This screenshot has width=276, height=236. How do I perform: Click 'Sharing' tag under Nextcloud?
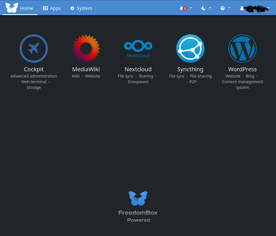pos(146,76)
